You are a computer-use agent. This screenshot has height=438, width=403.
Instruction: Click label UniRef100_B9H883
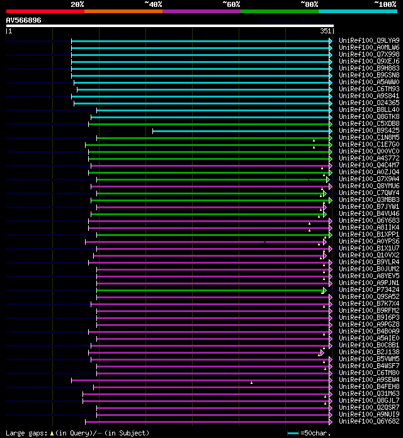click(x=369, y=68)
